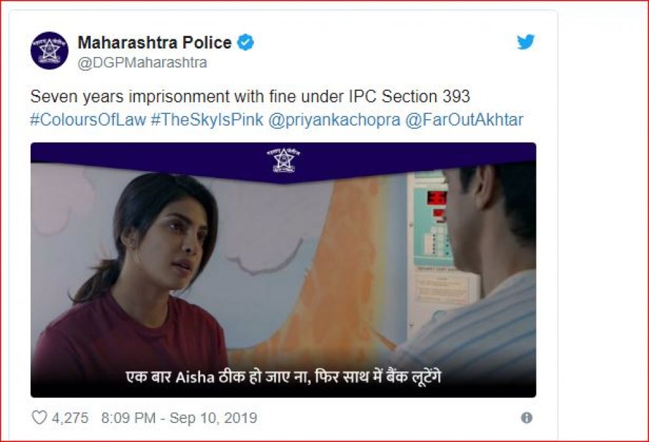This screenshot has height=442, width=649.
Task: Click the red digital display in the image
Action: (x=436, y=198)
